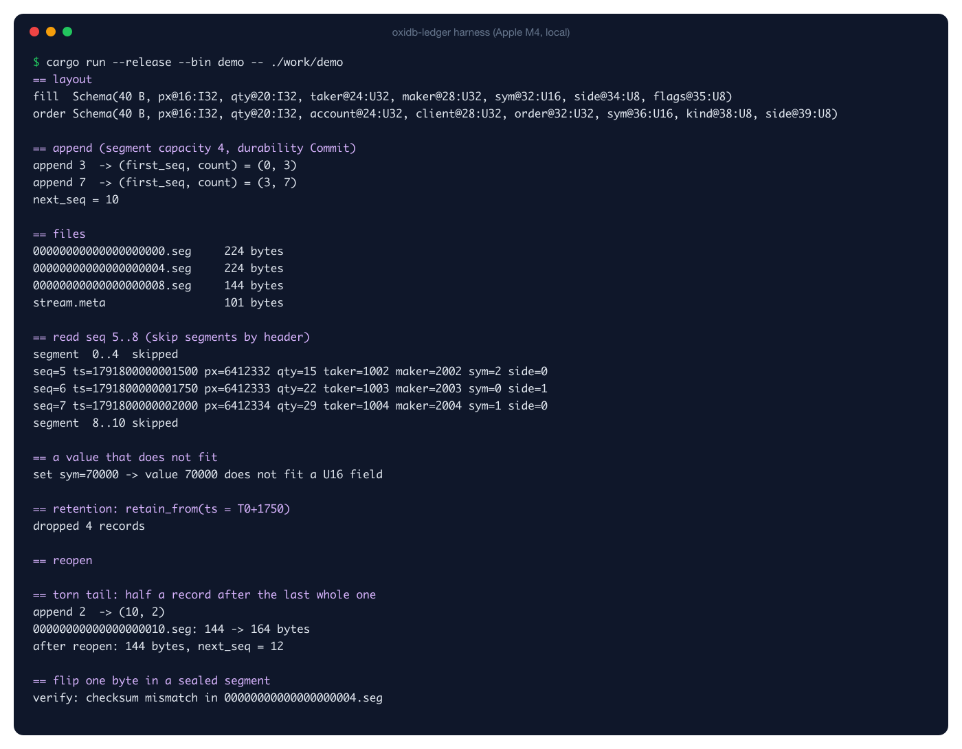Screen dimensions: 962x749
Task: Click the 00000000000000000008.seg 144 bytes line
Action: point(158,286)
